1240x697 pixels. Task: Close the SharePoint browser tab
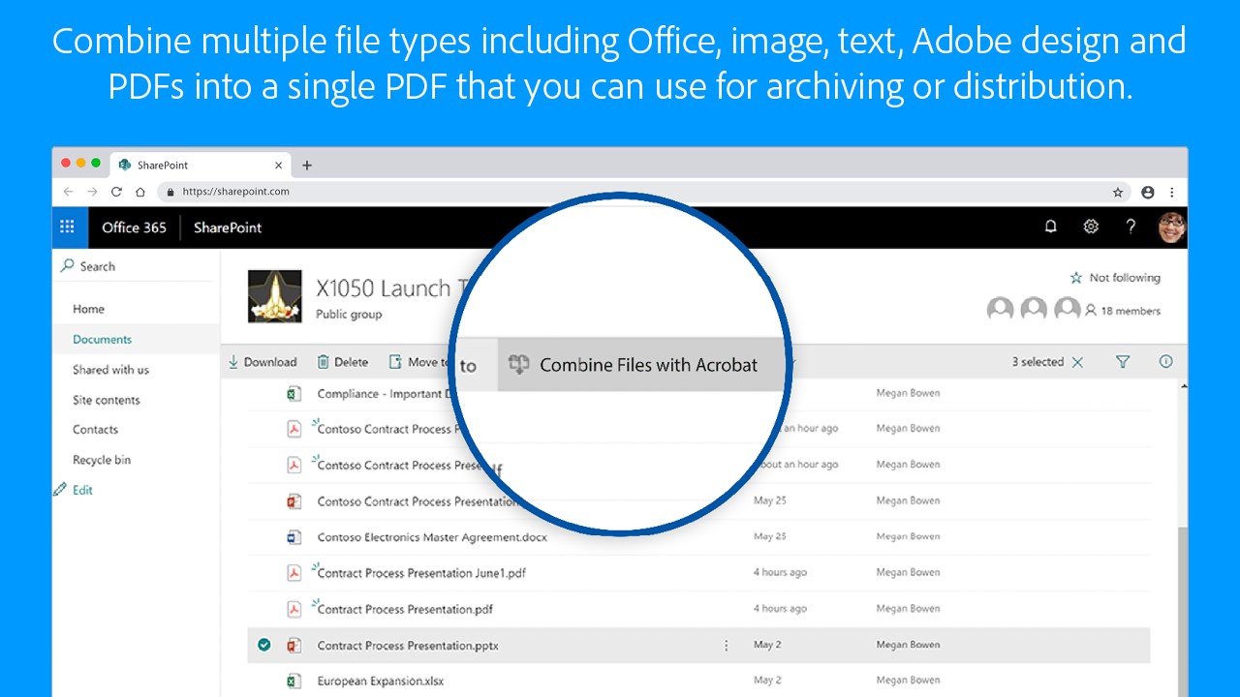click(x=279, y=166)
